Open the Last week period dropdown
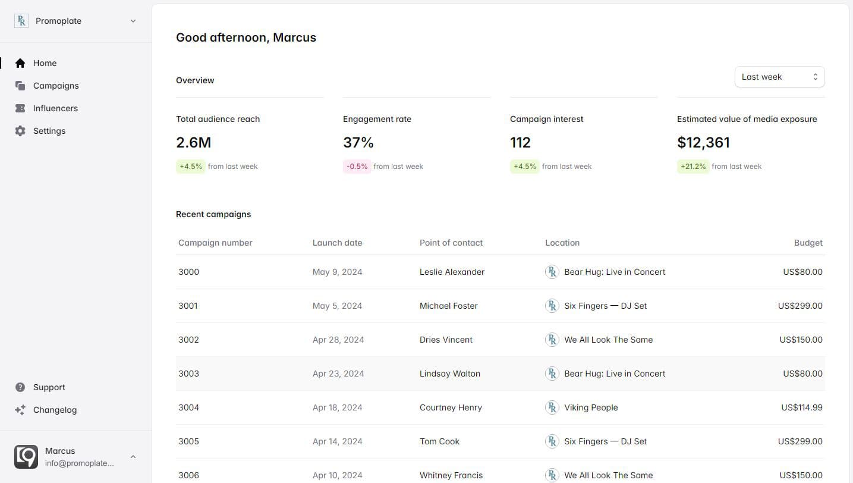 (x=779, y=77)
